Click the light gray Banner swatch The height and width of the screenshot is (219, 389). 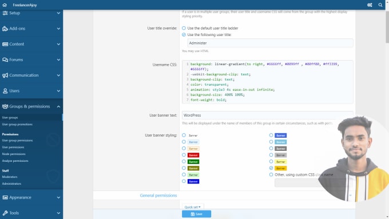point(280,155)
